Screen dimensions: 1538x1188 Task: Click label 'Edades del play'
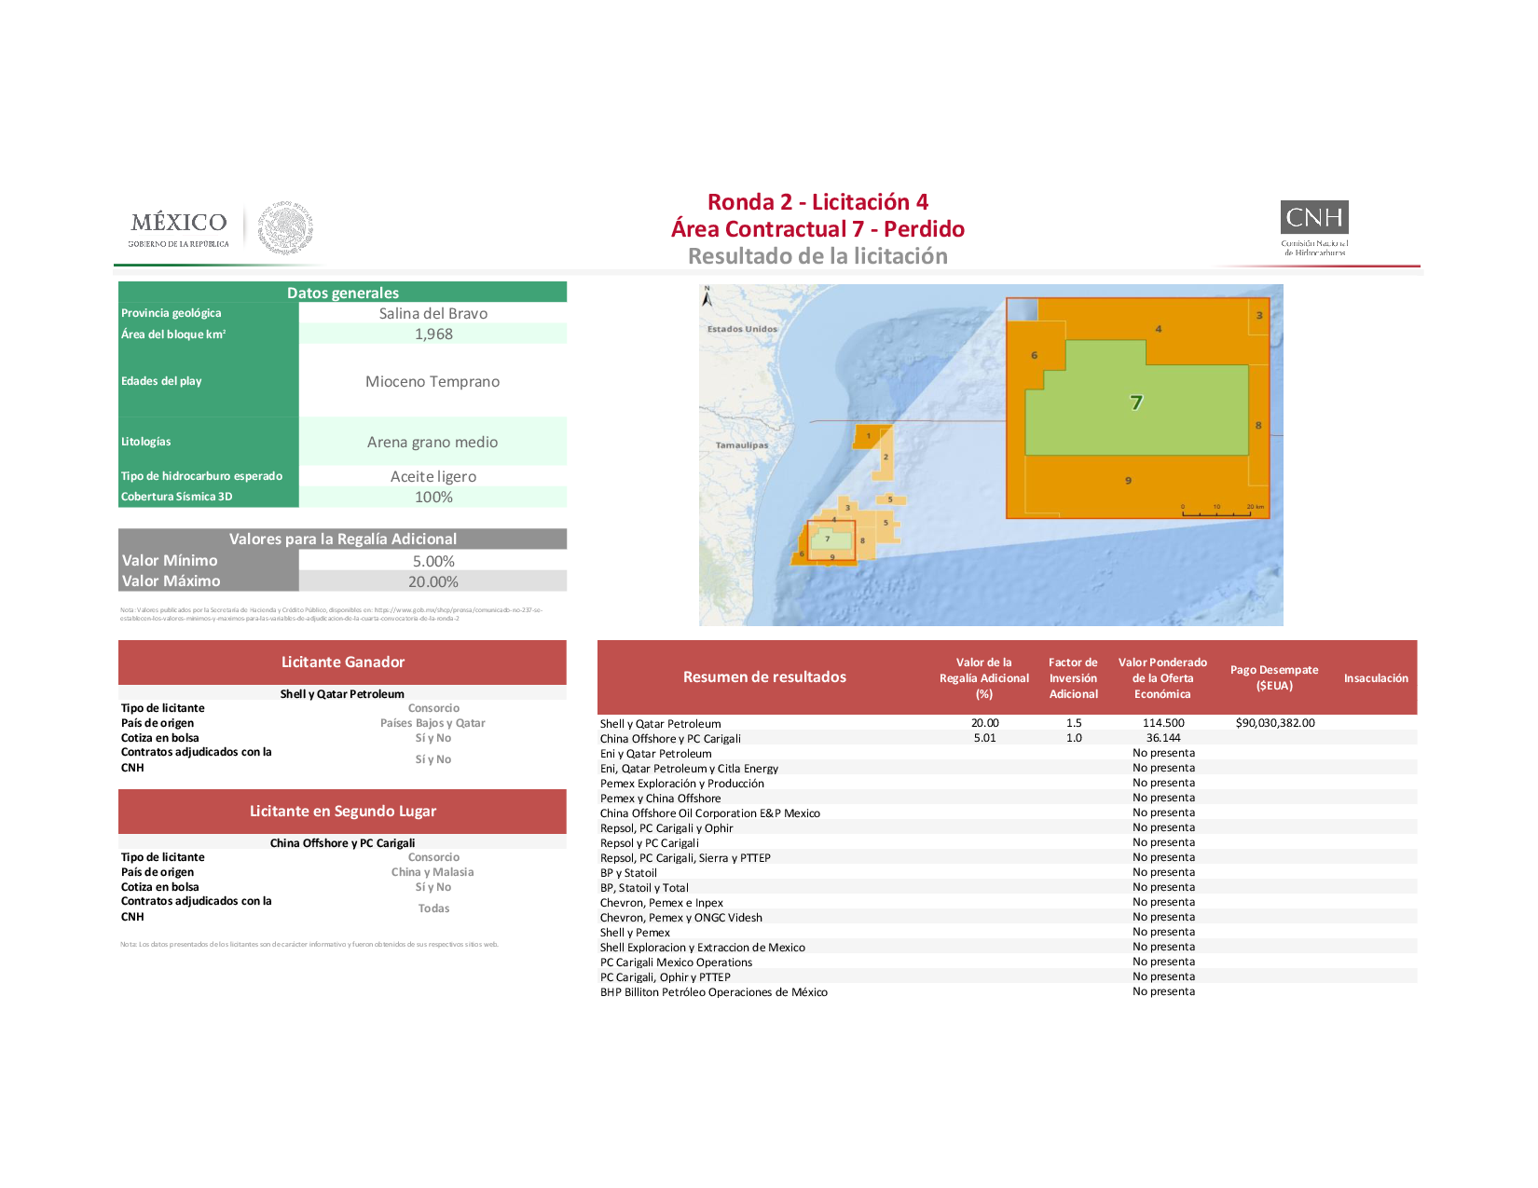click(x=161, y=381)
